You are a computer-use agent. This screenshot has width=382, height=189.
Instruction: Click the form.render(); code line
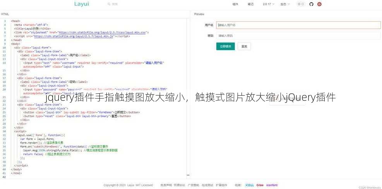42,143
